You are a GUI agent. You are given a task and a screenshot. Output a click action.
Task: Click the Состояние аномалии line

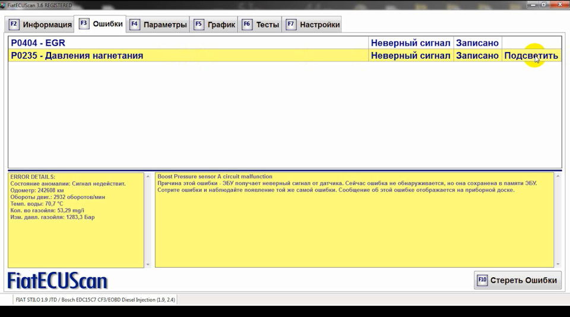(x=68, y=184)
